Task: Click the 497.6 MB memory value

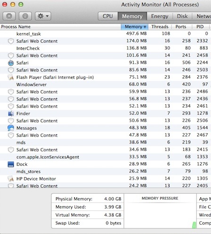Action: (137, 33)
